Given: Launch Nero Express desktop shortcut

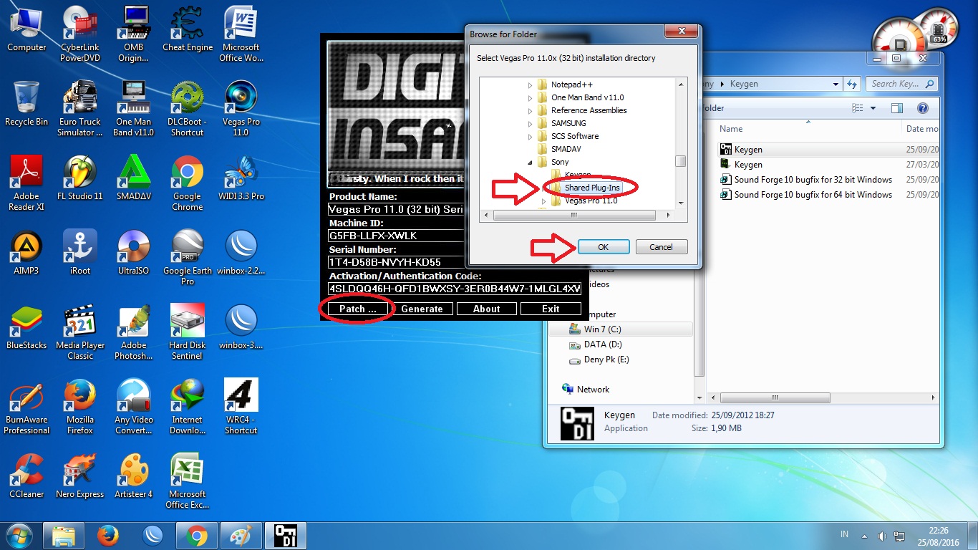Looking at the screenshot, I should (80, 476).
